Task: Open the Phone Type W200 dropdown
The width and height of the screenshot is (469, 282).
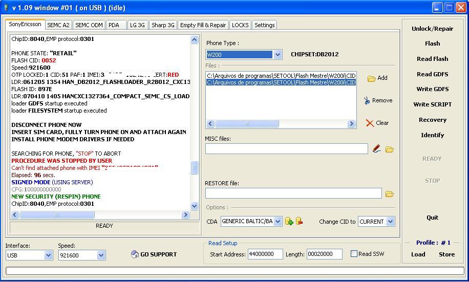Action: point(278,55)
